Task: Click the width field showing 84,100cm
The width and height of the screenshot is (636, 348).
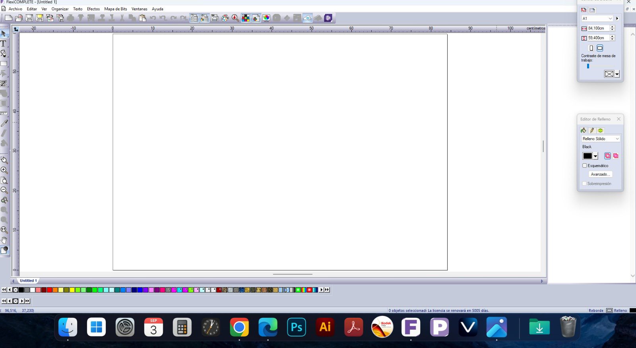Action: pyautogui.click(x=599, y=28)
